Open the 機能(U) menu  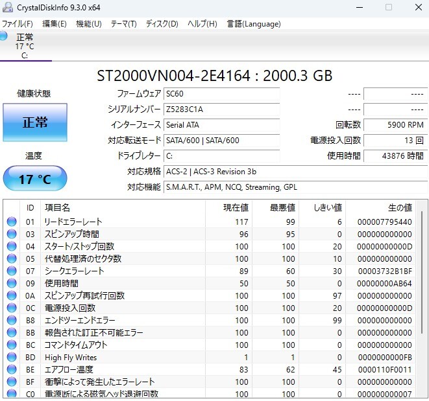tap(89, 24)
